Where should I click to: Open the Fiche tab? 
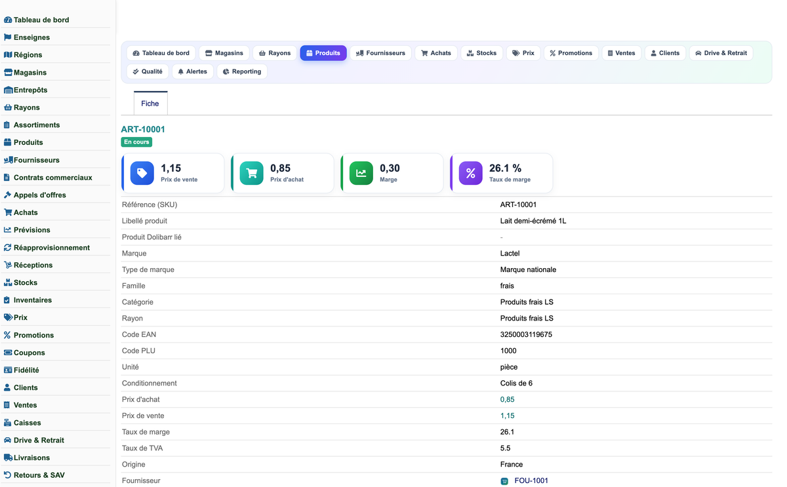pyautogui.click(x=150, y=104)
